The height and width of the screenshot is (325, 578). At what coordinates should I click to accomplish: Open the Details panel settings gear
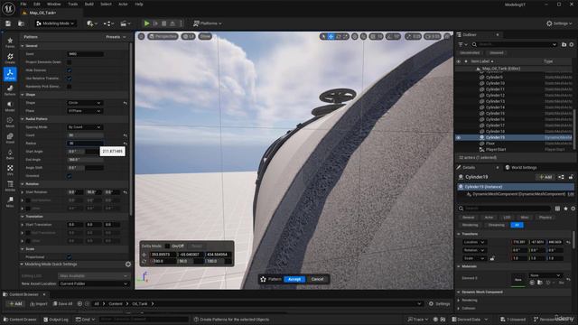pyautogui.click(x=573, y=209)
